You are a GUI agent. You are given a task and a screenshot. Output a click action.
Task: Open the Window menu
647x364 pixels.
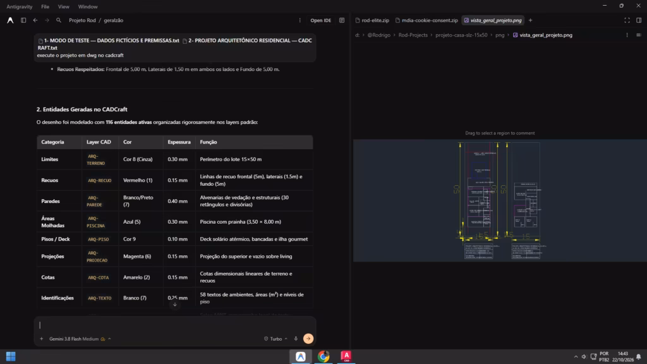coord(88,6)
